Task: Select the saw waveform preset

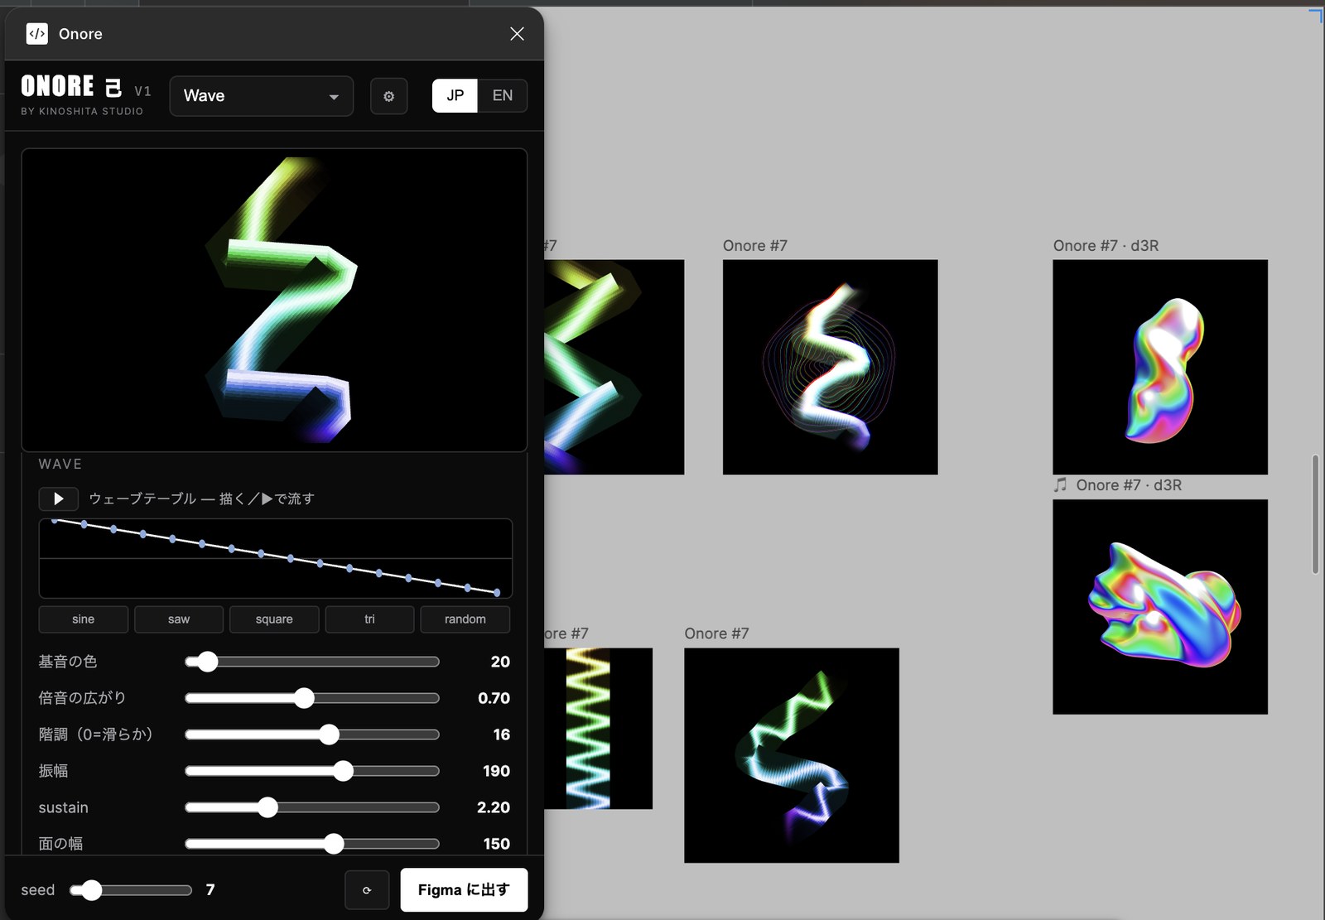Action: (179, 619)
